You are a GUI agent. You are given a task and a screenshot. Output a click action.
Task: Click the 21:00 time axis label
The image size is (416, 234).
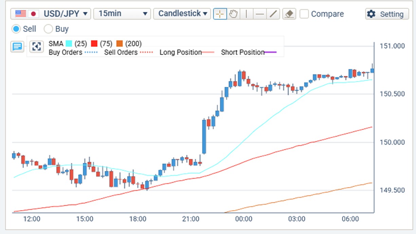tap(191, 219)
